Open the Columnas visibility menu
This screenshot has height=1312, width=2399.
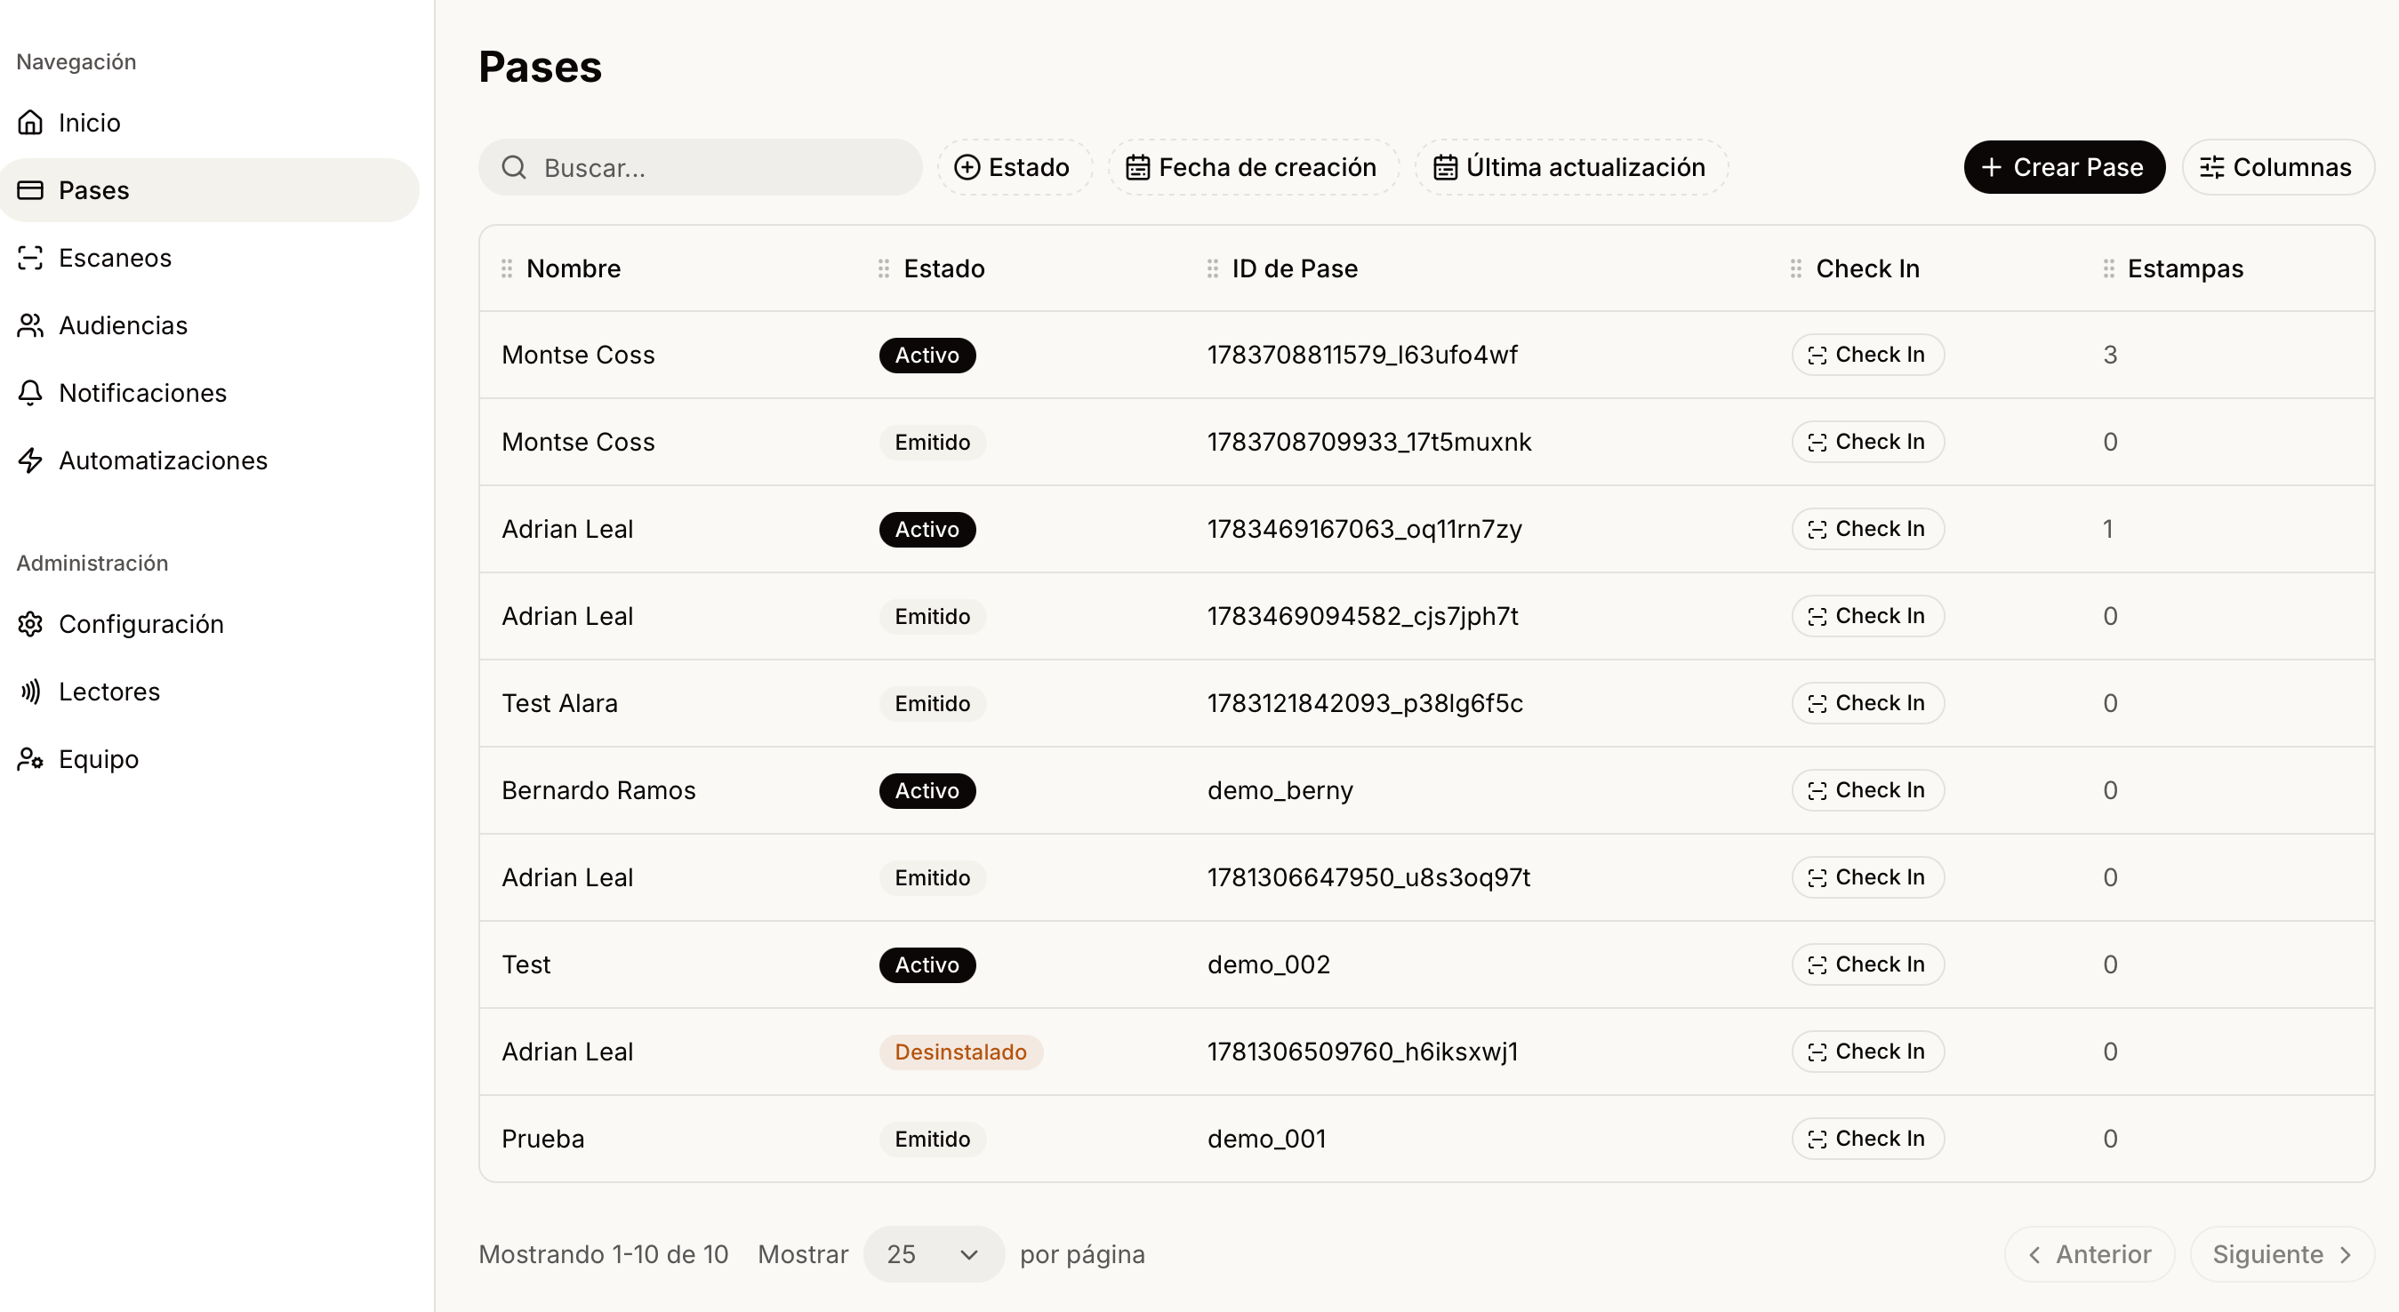click(2278, 168)
